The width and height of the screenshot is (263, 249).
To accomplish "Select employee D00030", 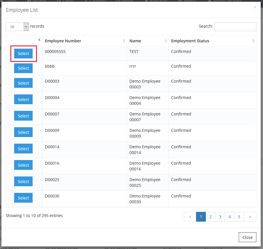I will (x=23, y=198).
